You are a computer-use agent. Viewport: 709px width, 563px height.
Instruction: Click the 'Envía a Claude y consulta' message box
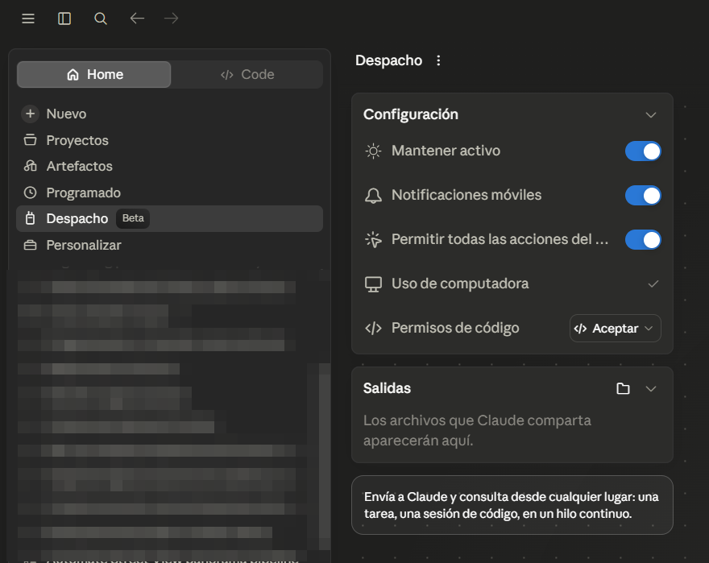512,505
